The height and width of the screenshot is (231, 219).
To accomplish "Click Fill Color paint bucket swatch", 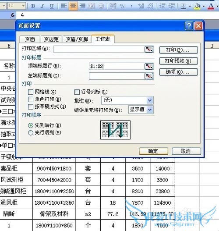I will [x=198, y=6].
